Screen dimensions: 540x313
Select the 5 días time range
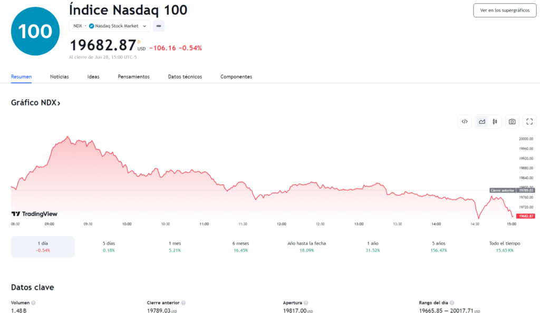tap(109, 247)
